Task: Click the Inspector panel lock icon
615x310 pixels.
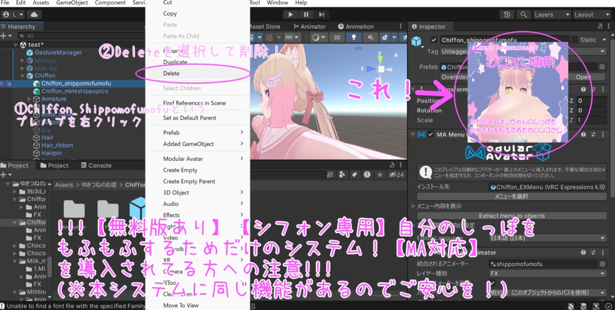Action: 600,26
